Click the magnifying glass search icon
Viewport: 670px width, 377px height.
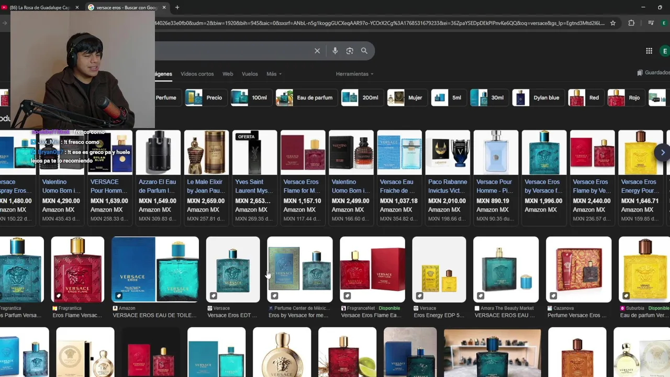364,51
